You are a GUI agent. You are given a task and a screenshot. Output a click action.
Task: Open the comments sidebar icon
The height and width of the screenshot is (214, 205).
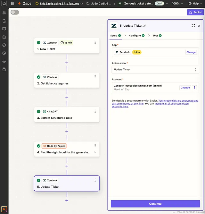pos(4,29)
